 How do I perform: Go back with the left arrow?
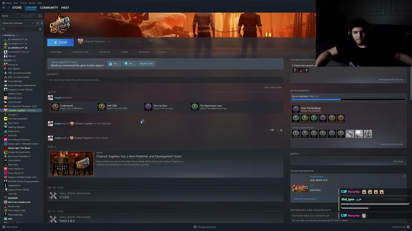point(4,8)
